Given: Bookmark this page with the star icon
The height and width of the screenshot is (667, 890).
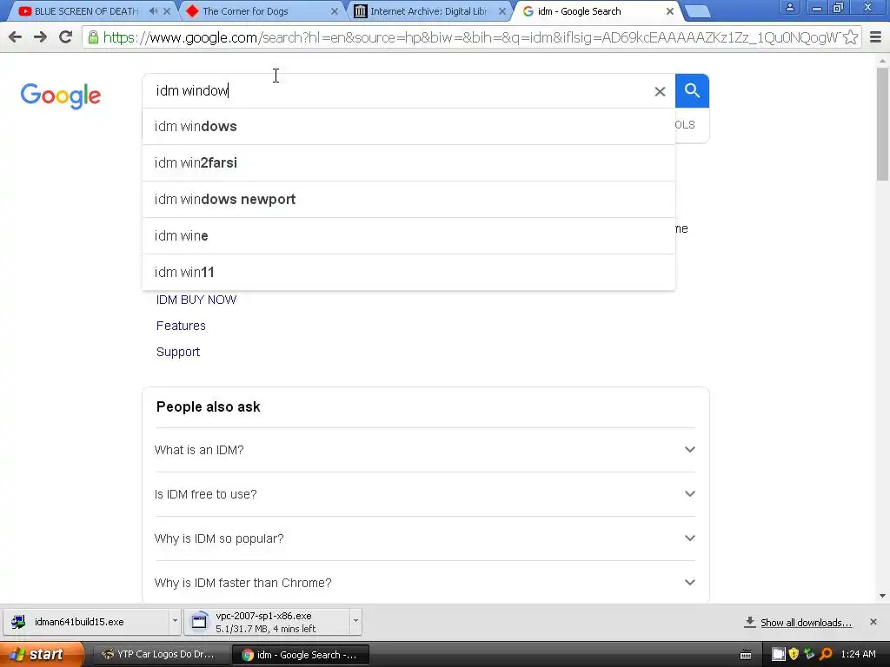Looking at the screenshot, I should click(x=850, y=37).
